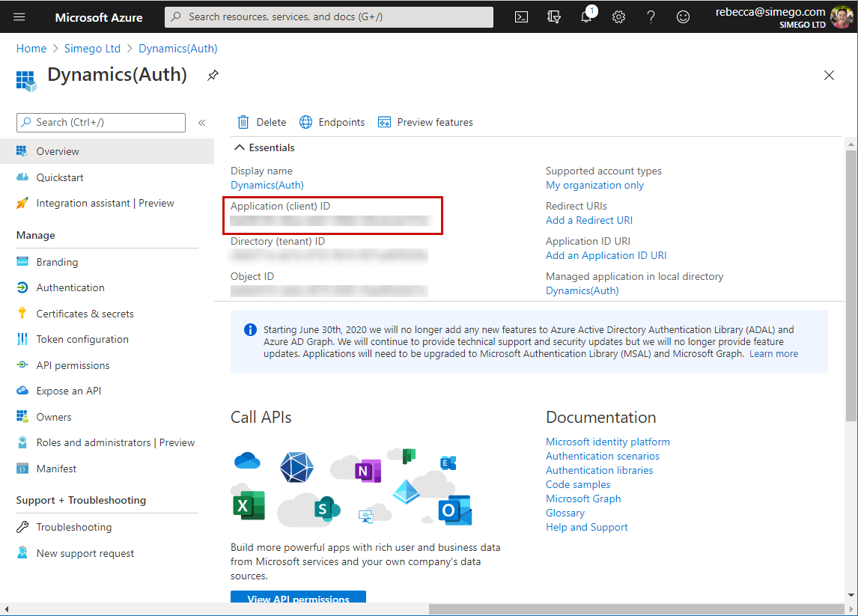Open the managed application Dynamics(Auth) link

click(x=582, y=290)
